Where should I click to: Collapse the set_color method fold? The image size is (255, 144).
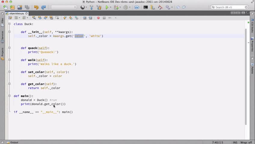(x=9, y=72)
